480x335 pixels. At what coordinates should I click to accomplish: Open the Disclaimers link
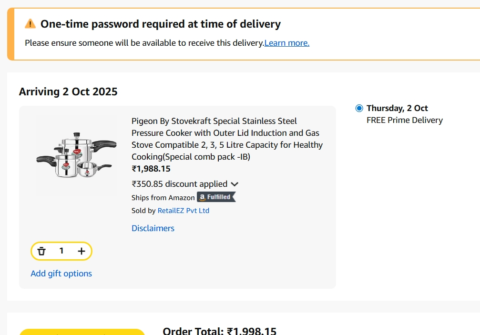153,228
